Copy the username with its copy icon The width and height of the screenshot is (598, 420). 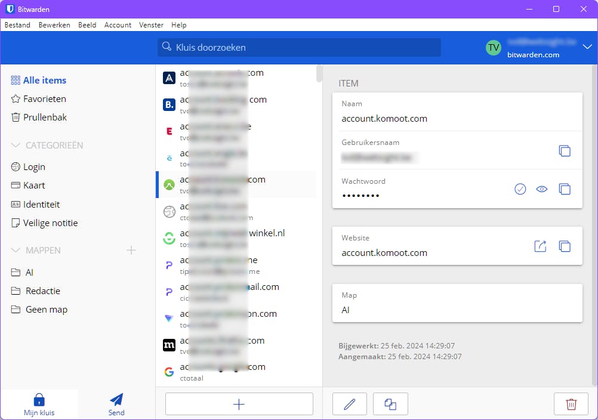point(565,151)
